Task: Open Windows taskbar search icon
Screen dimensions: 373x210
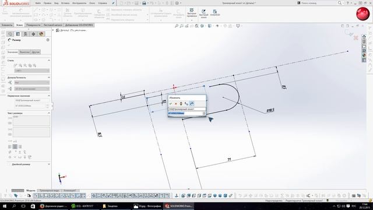Action: 14,206
